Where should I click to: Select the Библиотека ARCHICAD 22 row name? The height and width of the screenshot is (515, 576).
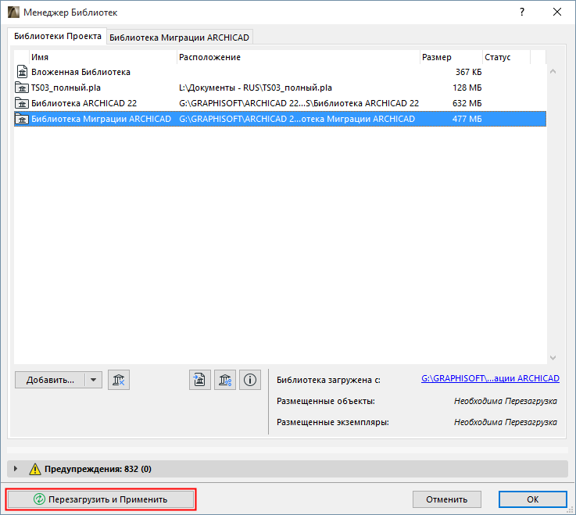pyautogui.click(x=84, y=103)
